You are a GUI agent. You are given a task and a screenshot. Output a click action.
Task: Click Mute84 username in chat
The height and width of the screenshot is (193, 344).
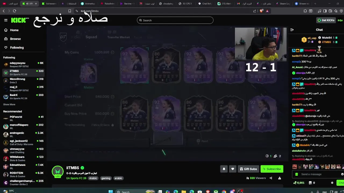click(304, 145)
